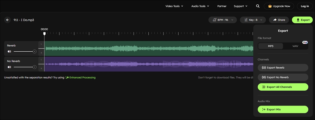
Task: Click the green Reverb waveform
Action: [x=149, y=49]
